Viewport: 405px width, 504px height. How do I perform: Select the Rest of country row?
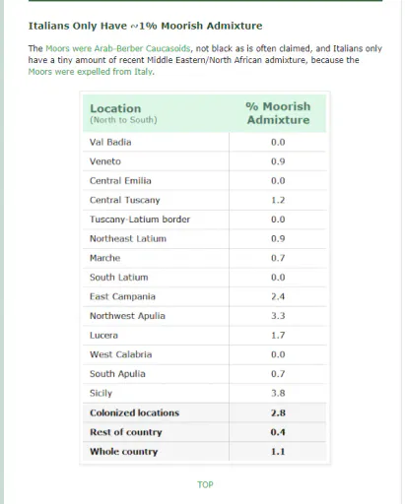click(x=205, y=432)
